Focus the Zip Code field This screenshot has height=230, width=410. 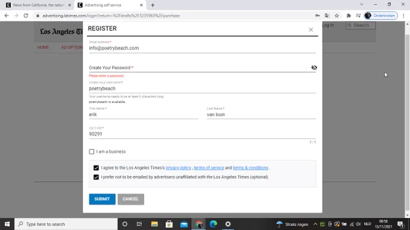click(x=203, y=134)
